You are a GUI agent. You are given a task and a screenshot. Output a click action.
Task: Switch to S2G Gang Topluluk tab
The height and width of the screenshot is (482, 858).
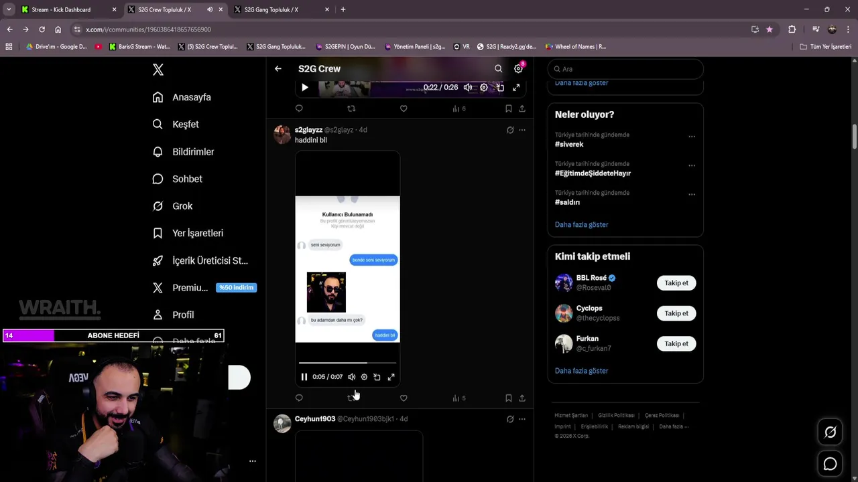(x=281, y=9)
